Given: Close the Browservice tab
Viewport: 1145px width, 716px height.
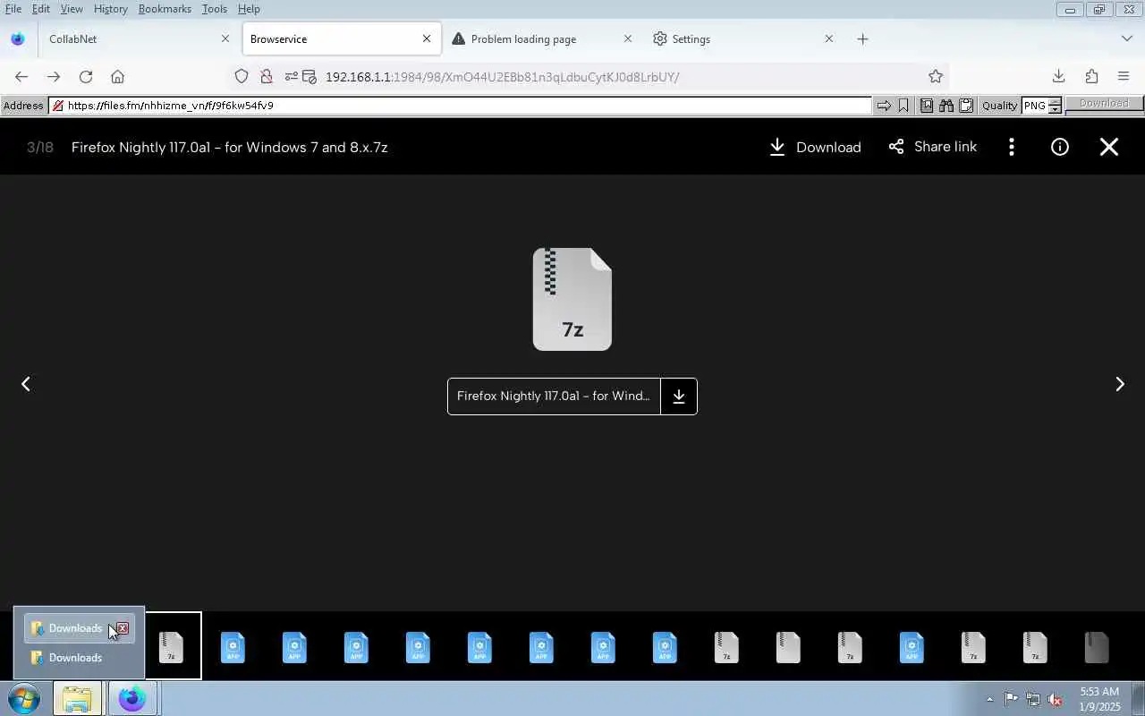Looking at the screenshot, I should coord(427,39).
